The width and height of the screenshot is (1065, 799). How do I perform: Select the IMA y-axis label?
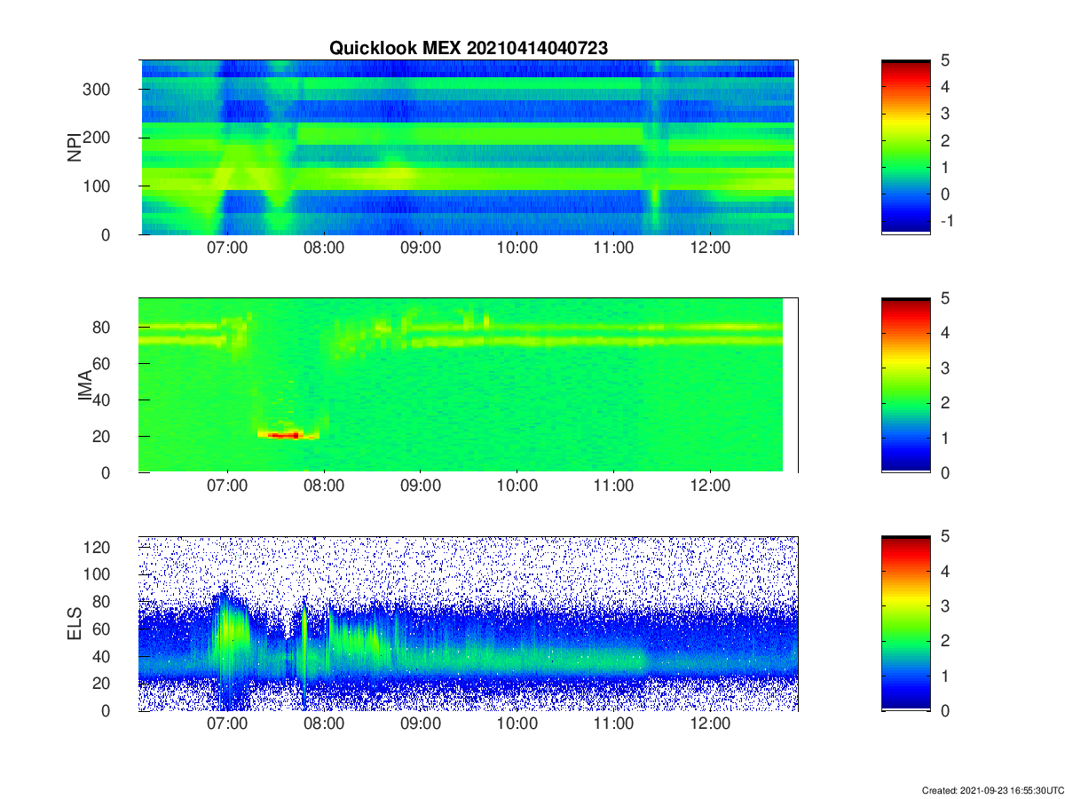pos(87,385)
